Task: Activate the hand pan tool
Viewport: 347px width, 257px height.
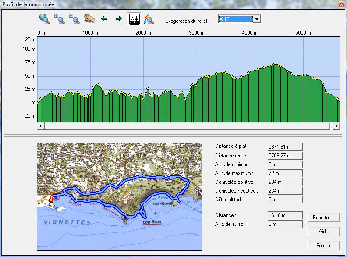Action: (89, 19)
